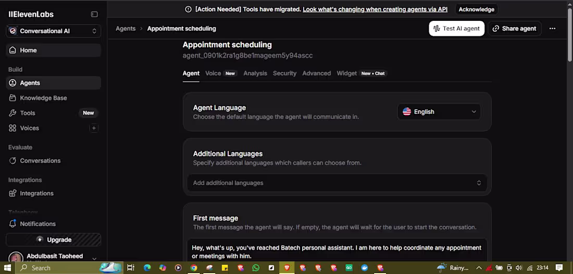Click the 'Agent Language' heading
This screenshot has height=274, width=573.
click(219, 108)
